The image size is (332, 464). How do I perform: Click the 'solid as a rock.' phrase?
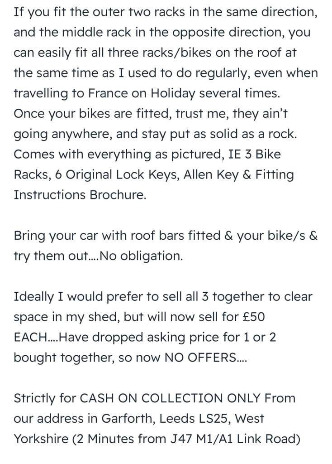pos(253,134)
